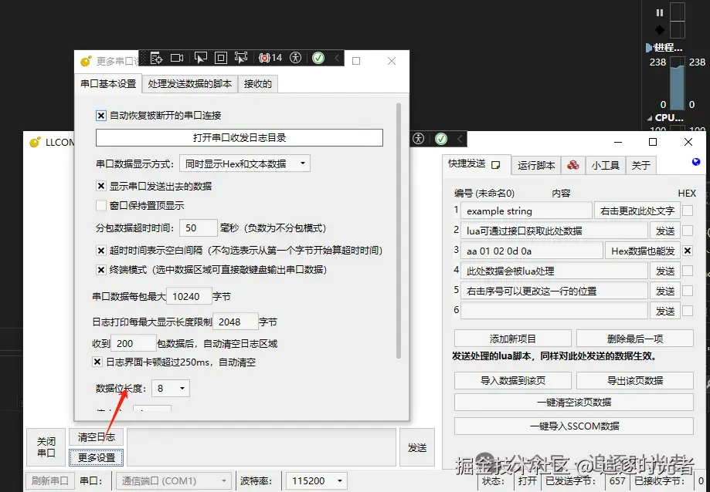The height and width of the screenshot is (492, 710).
Task: Click the rectangle capture icon on the toolbar
Action: pyautogui.click(x=221, y=58)
